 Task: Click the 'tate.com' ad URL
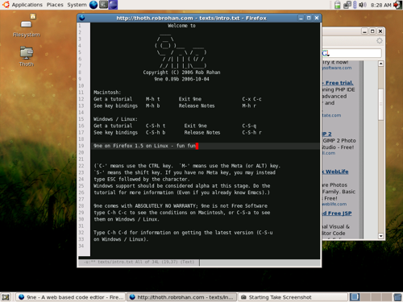pos(332,115)
